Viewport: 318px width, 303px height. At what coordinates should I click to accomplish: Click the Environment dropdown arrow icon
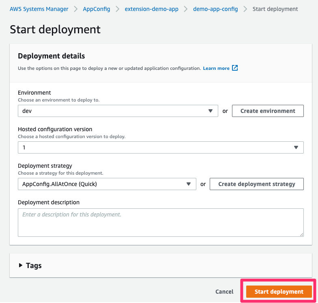click(x=210, y=111)
